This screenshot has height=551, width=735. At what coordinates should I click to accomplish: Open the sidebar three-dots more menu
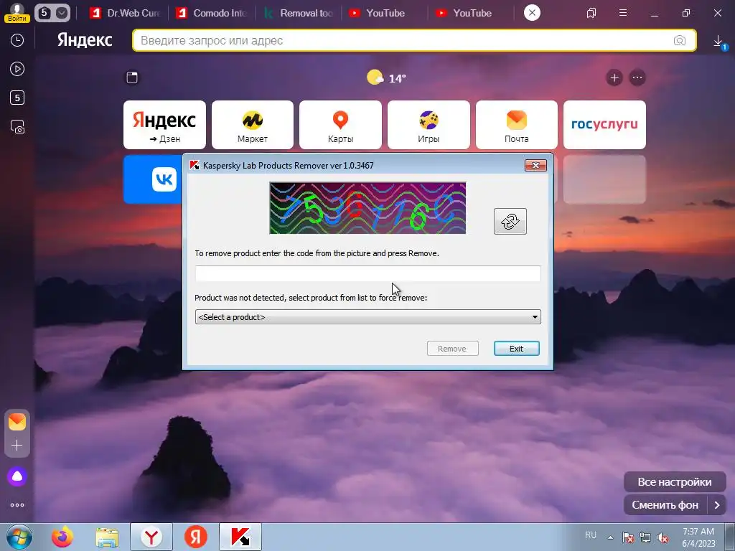17,505
